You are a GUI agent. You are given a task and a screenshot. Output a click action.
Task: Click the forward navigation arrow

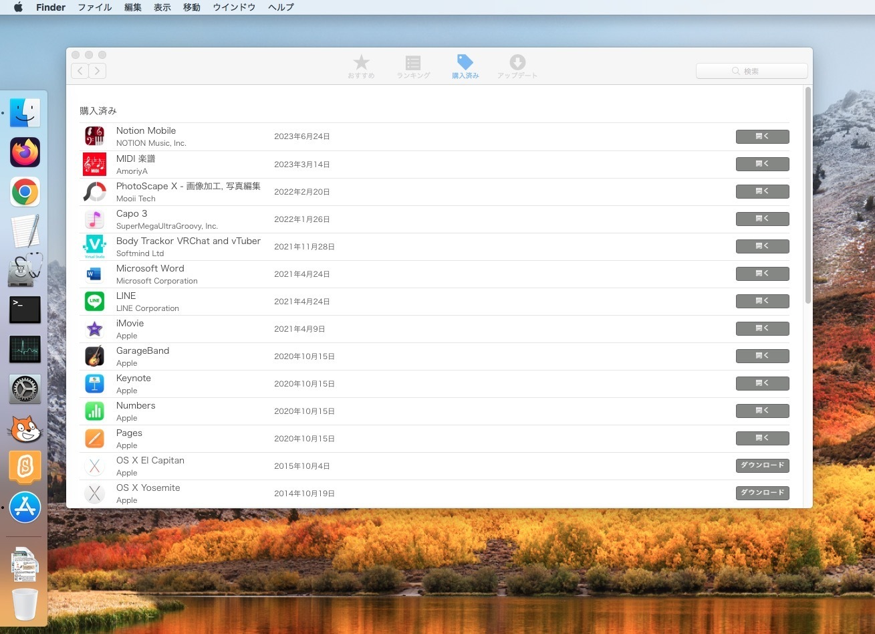98,71
